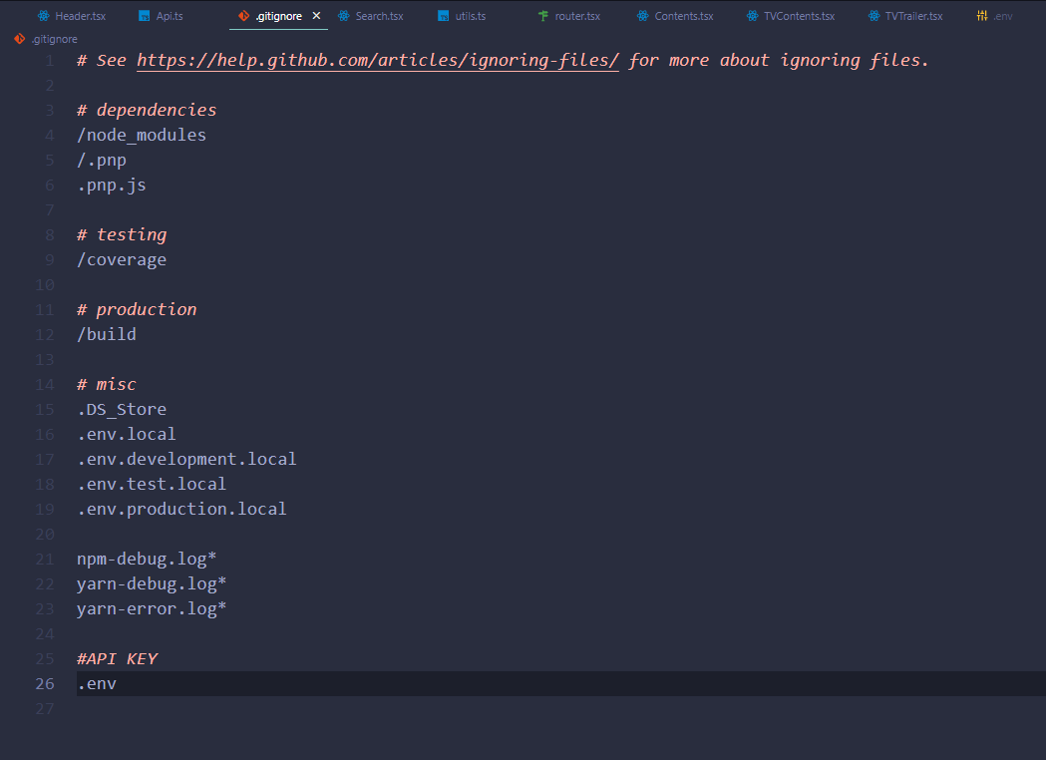Click the React icon on Contents.tsx tab
The image size is (1046, 760).
[x=642, y=16]
